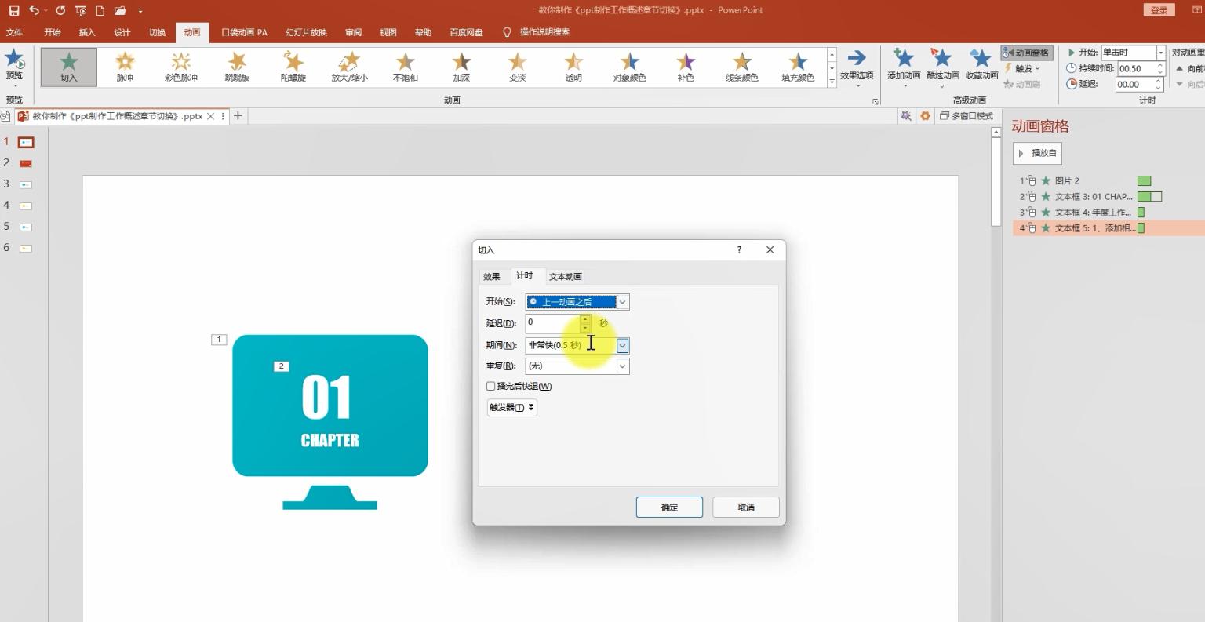Expand the 期间(N) duration dropdown
The height and width of the screenshot is (622, 1205).
622,345
